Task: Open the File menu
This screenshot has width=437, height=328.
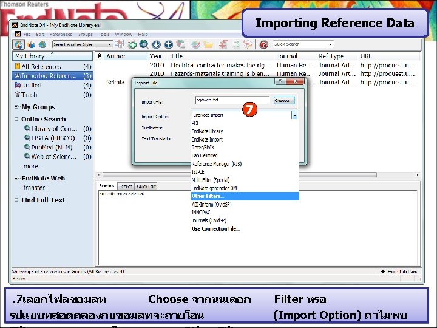Action: click(x=27, y=34)
